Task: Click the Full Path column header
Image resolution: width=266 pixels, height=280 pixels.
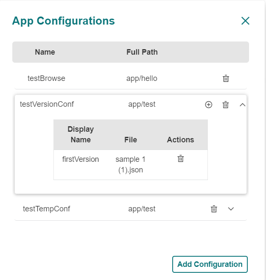Action: click(x=142, y=52)
